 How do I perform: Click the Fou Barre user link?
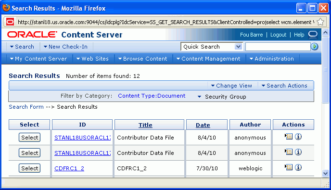click(252, 35)
